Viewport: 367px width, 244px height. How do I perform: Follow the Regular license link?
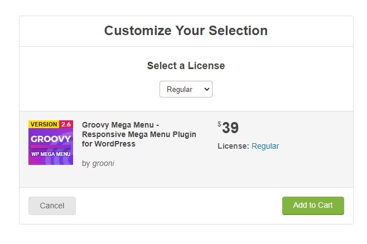[x=265, y=146]
